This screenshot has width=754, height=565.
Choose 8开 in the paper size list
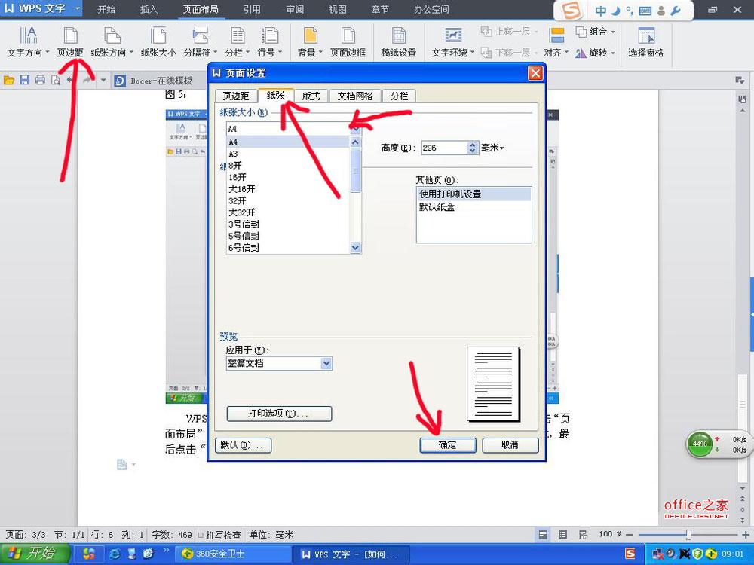(x=288, y=165)
